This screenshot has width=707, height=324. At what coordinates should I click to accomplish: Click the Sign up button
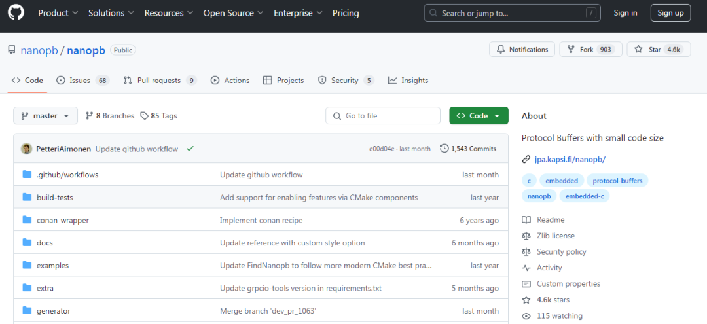click(x=670, y=13)
